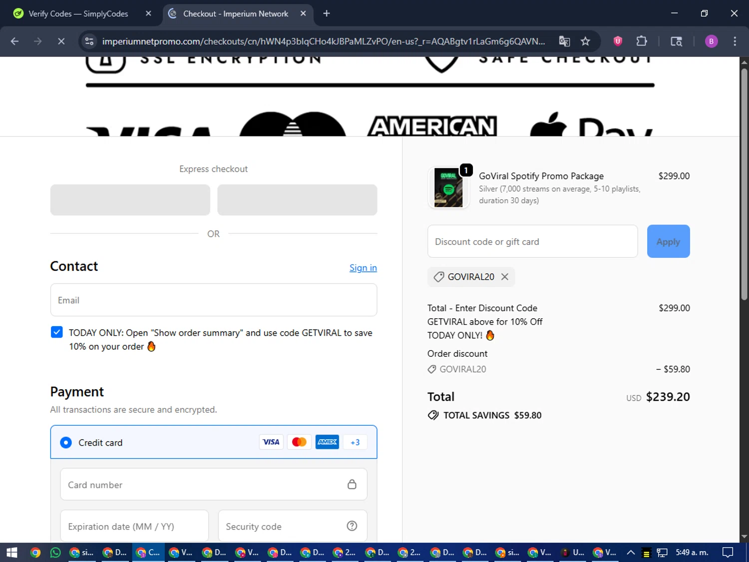749x562 pixels.
Task: Click the second express checkout button
Action: click(297, 200)
